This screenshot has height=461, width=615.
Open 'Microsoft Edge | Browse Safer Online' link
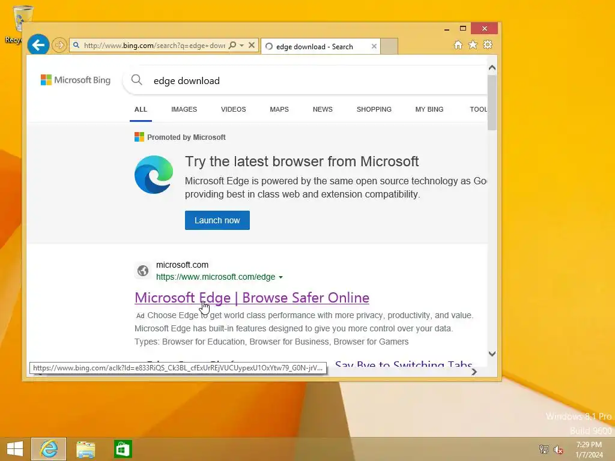point(252,298)
